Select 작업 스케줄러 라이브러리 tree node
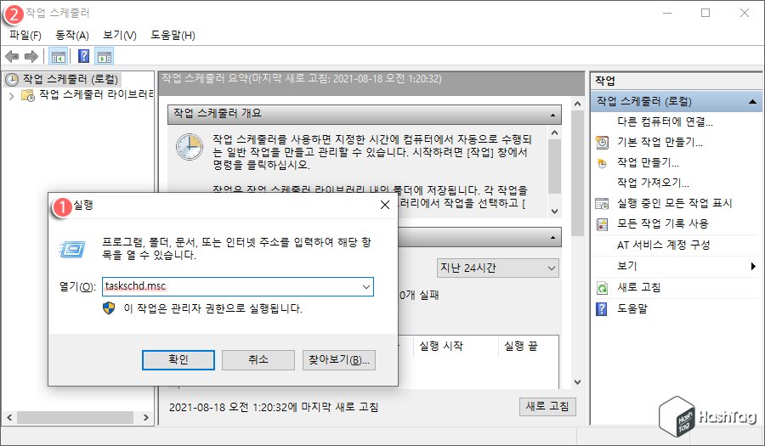The image size is (765, 446). 95,94
